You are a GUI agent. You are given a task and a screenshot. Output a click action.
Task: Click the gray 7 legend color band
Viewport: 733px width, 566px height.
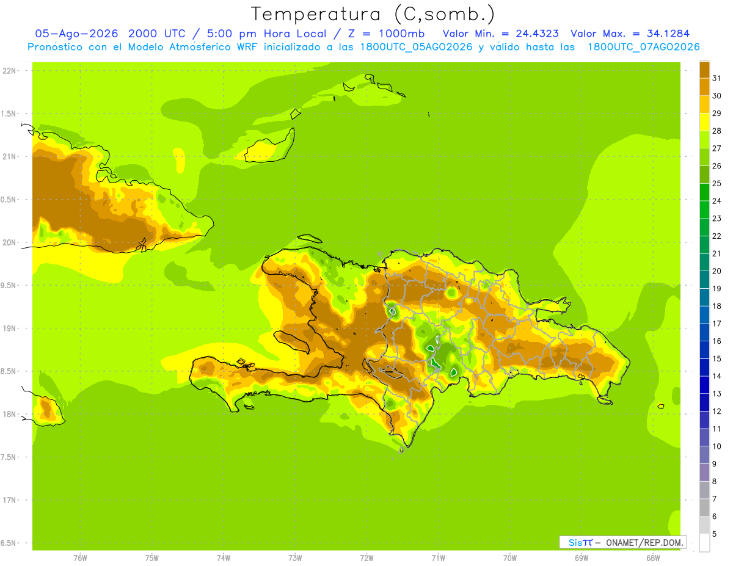704,490
